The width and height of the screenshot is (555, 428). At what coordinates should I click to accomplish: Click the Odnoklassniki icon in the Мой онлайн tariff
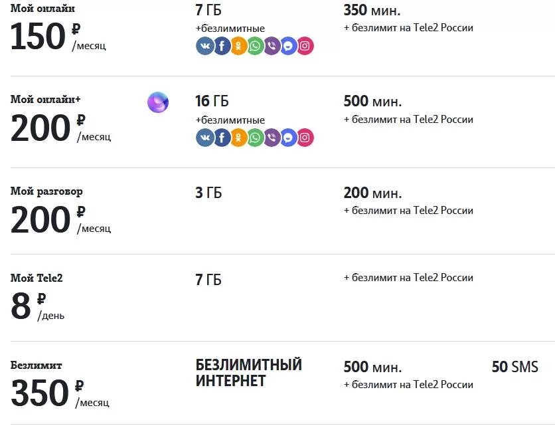238,46
